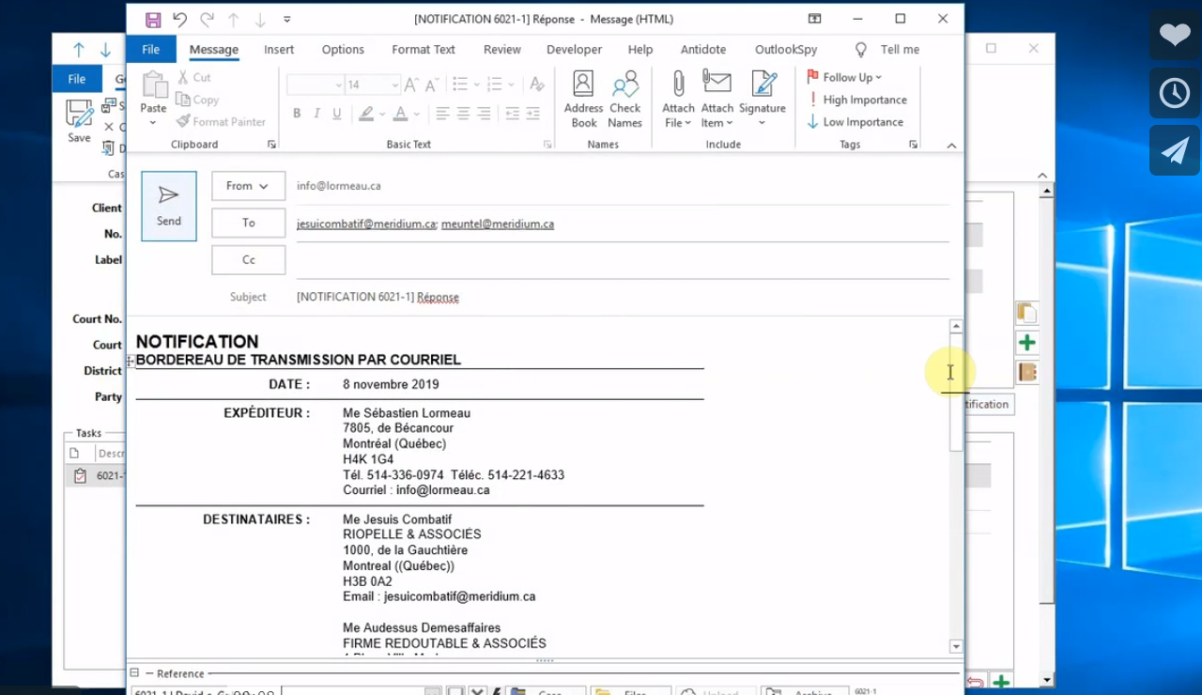
Task: Apply the font color
Action: tap(400, 114)
